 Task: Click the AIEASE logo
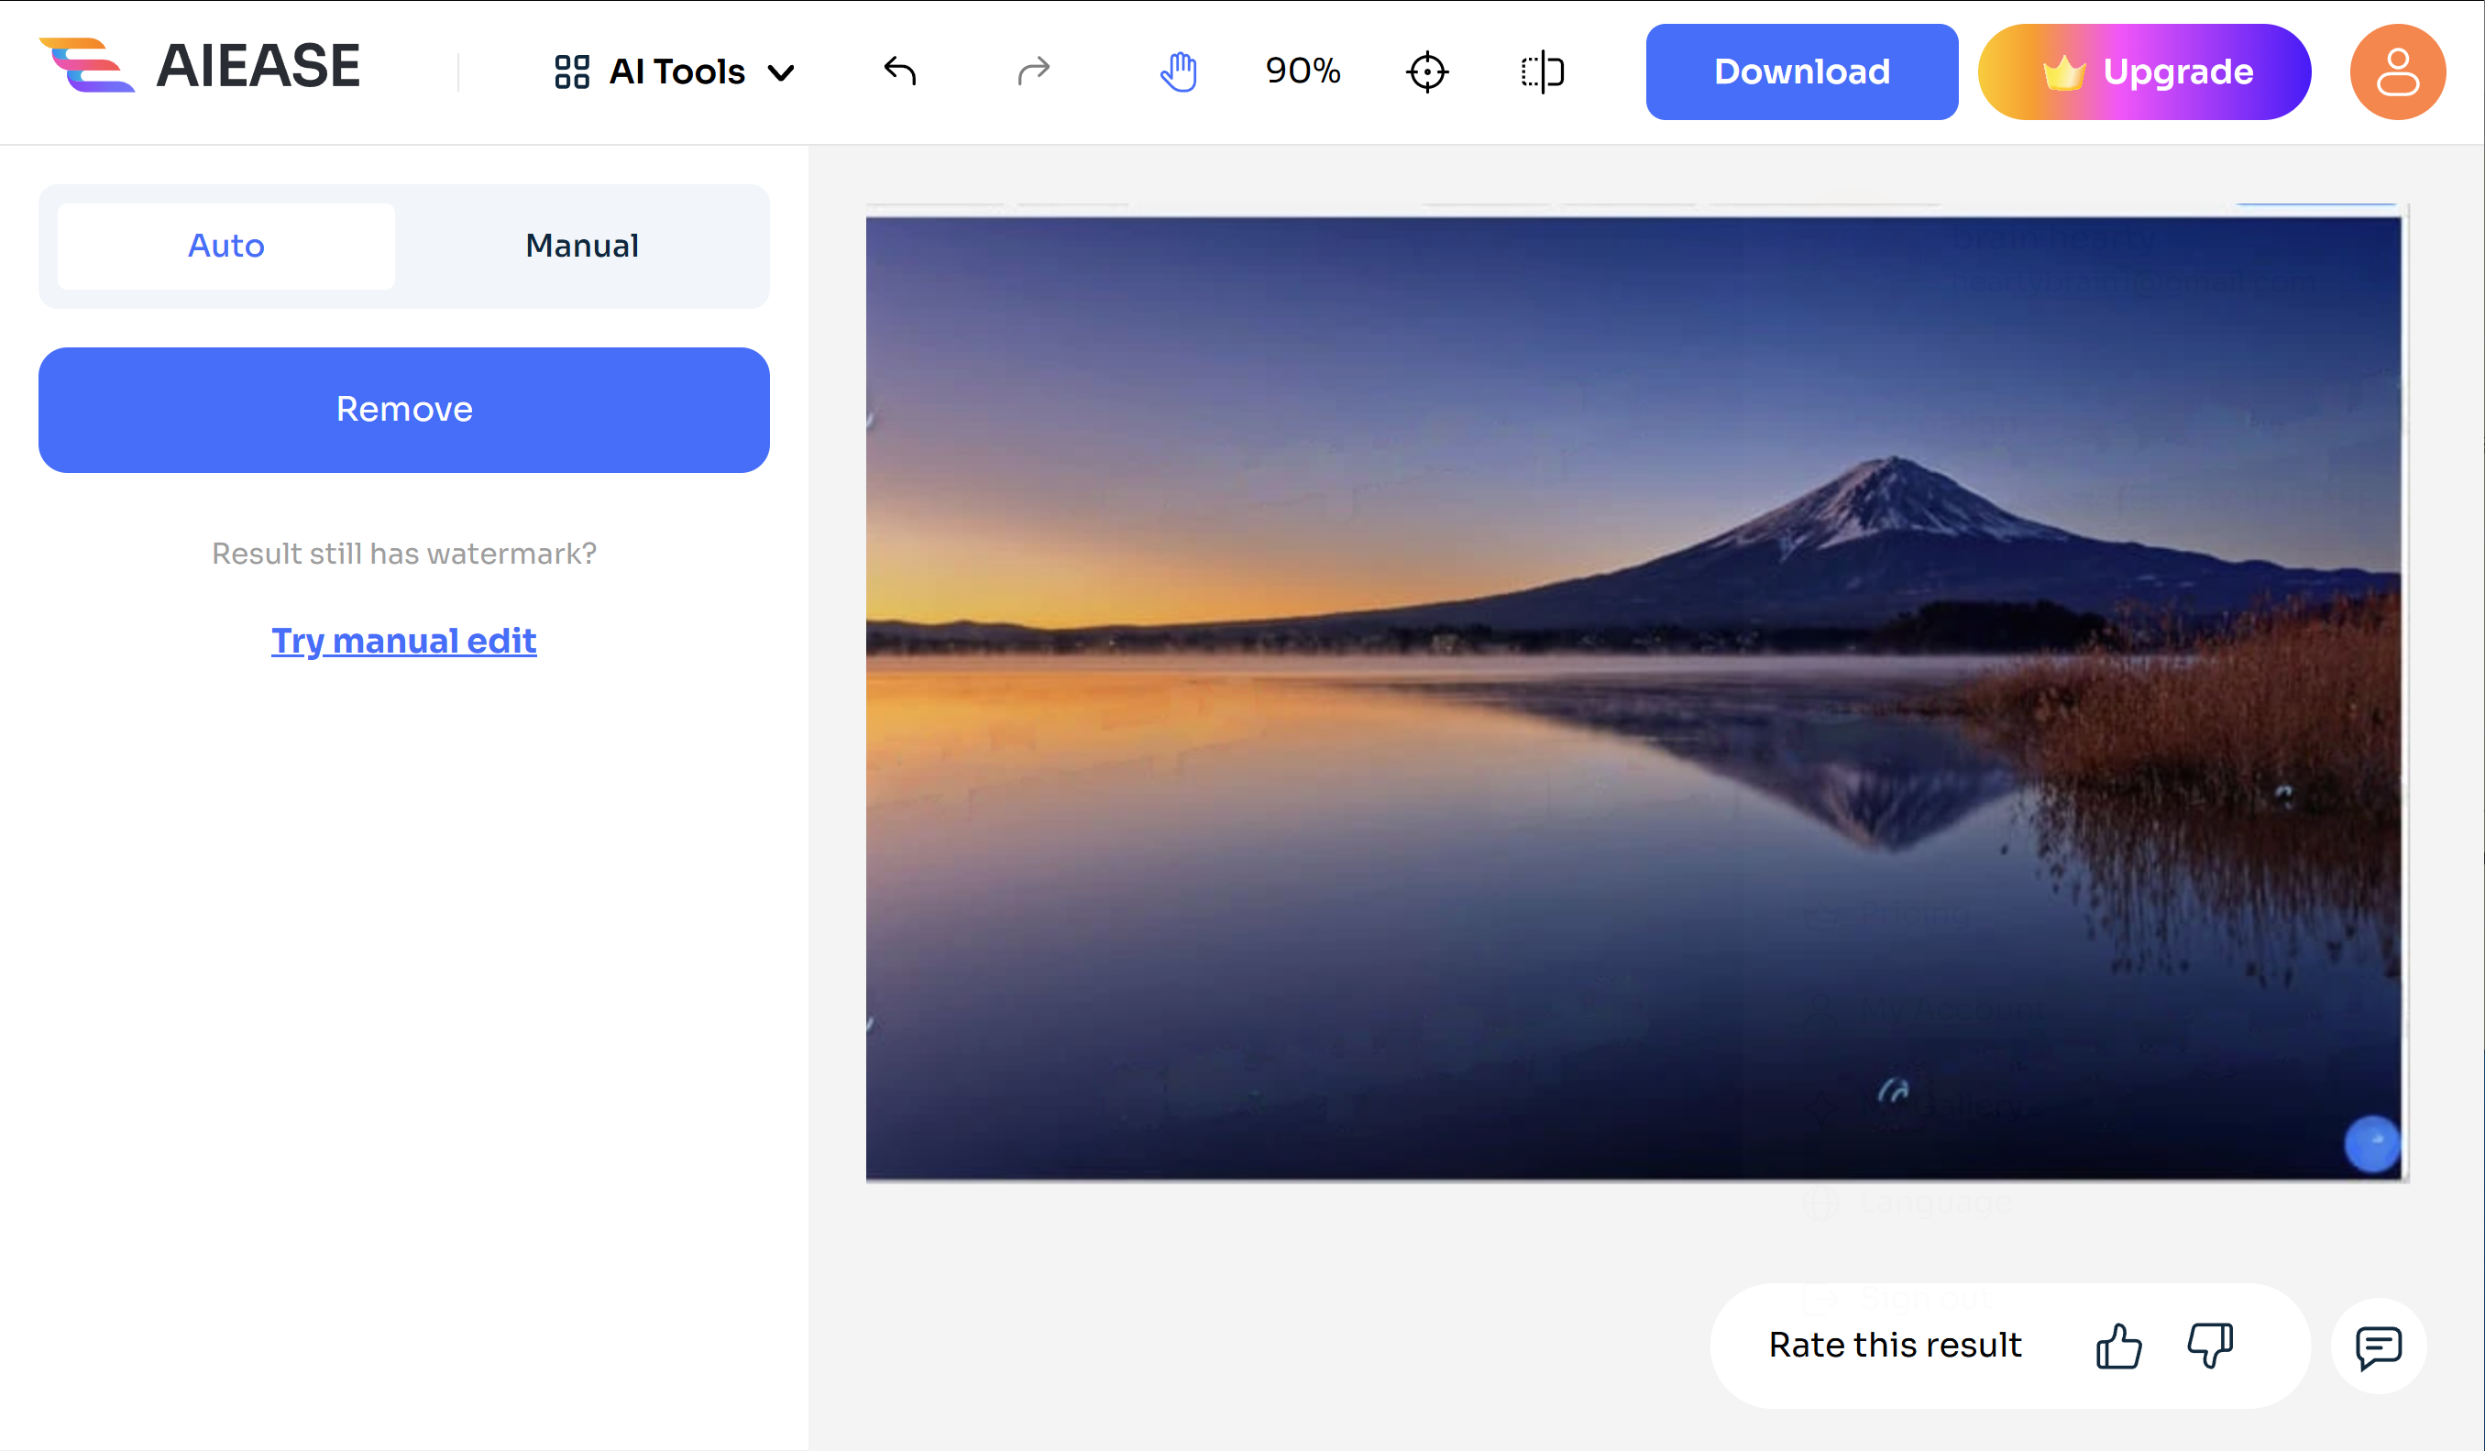tap(200, 67)
